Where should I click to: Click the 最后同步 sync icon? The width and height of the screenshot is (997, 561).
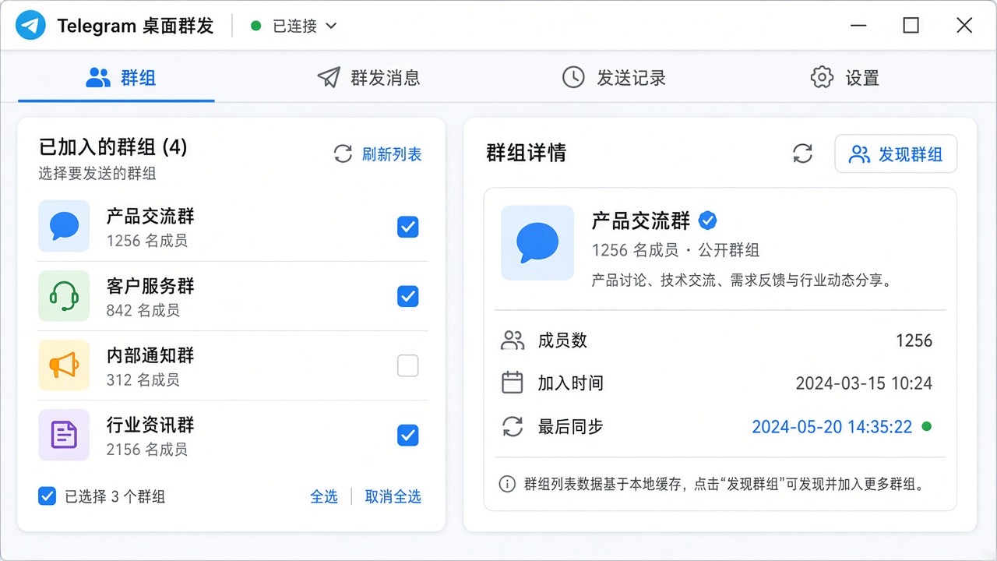(513, 426)
